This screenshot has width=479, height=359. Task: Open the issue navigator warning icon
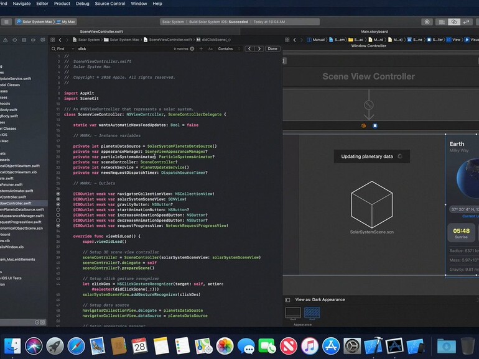pyautogui.click(x=6, y=40)
